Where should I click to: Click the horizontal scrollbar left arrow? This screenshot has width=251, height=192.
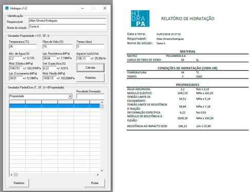(x=11, y=175)
